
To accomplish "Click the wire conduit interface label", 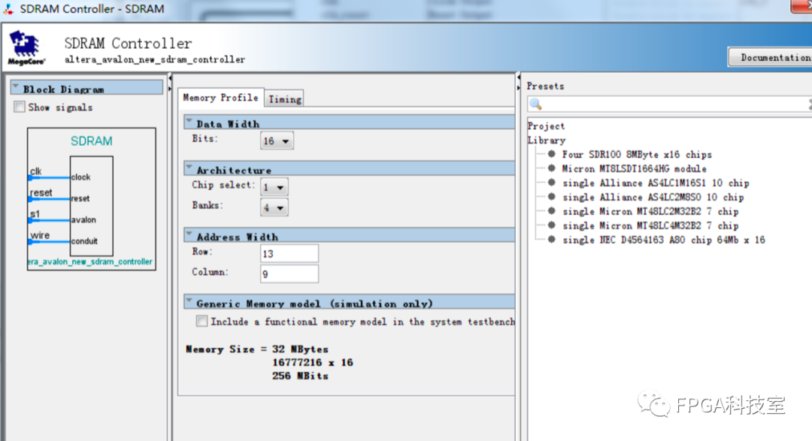I will pos(40,235).
